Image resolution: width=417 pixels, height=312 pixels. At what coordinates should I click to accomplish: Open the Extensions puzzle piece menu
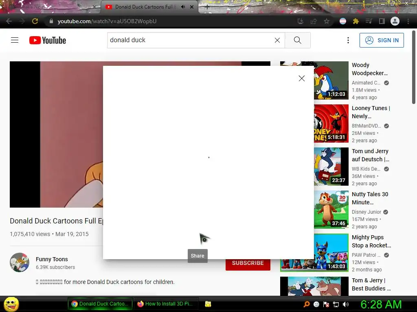[x=356, y=21]
